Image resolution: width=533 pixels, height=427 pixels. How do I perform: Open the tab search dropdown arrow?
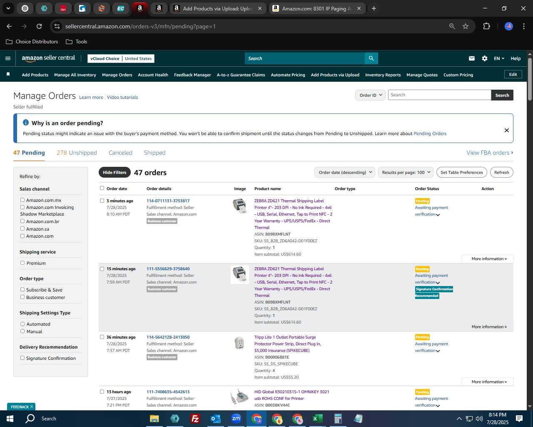click(x=8, y=8)
